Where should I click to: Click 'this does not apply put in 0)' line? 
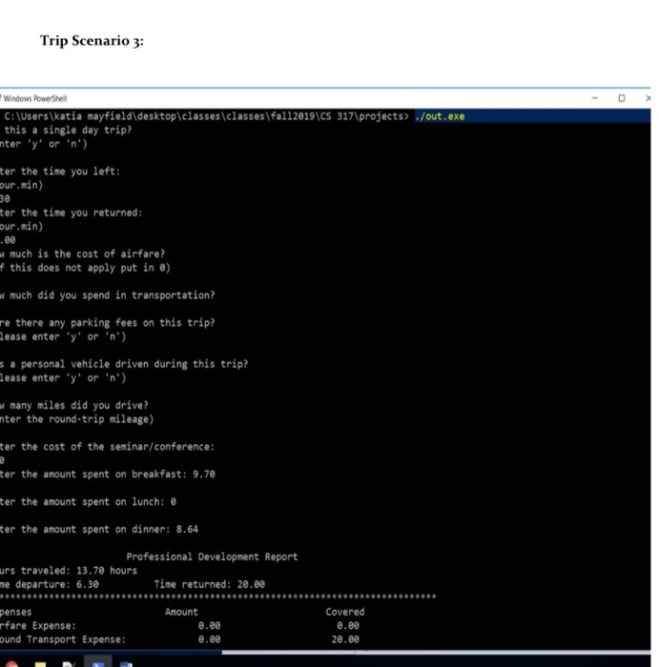coord(90,268)
